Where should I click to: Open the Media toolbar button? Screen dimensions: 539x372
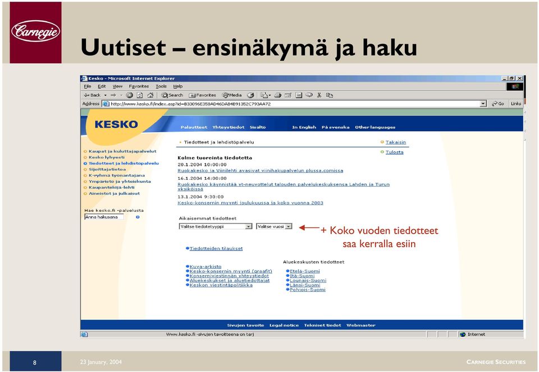point(232,95)
